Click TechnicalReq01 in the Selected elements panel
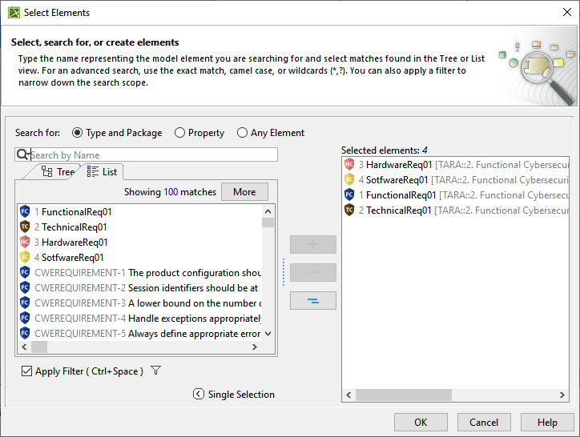 pos(399,210)
